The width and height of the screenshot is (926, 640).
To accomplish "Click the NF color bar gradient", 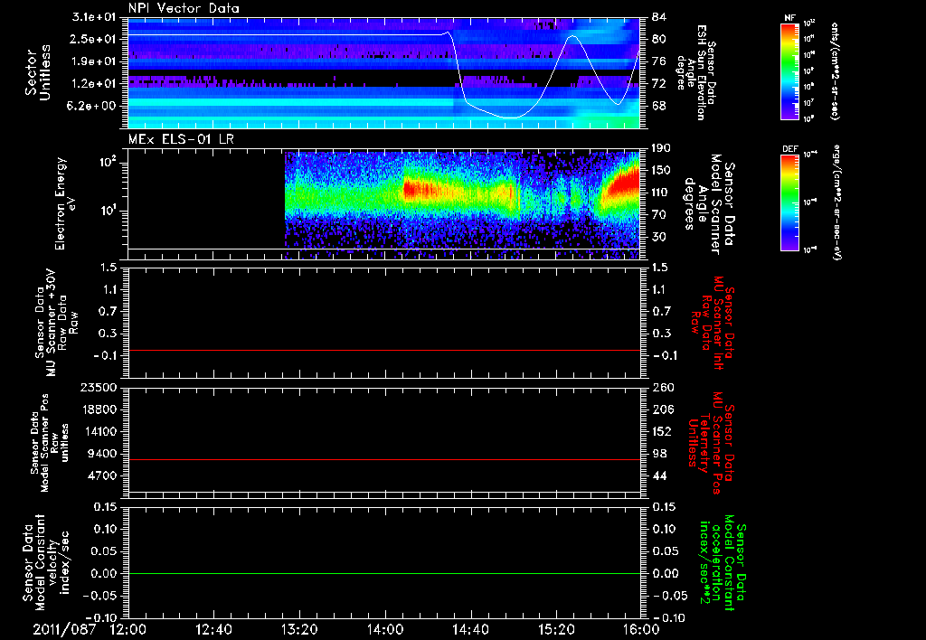I will tap(789, 71).
